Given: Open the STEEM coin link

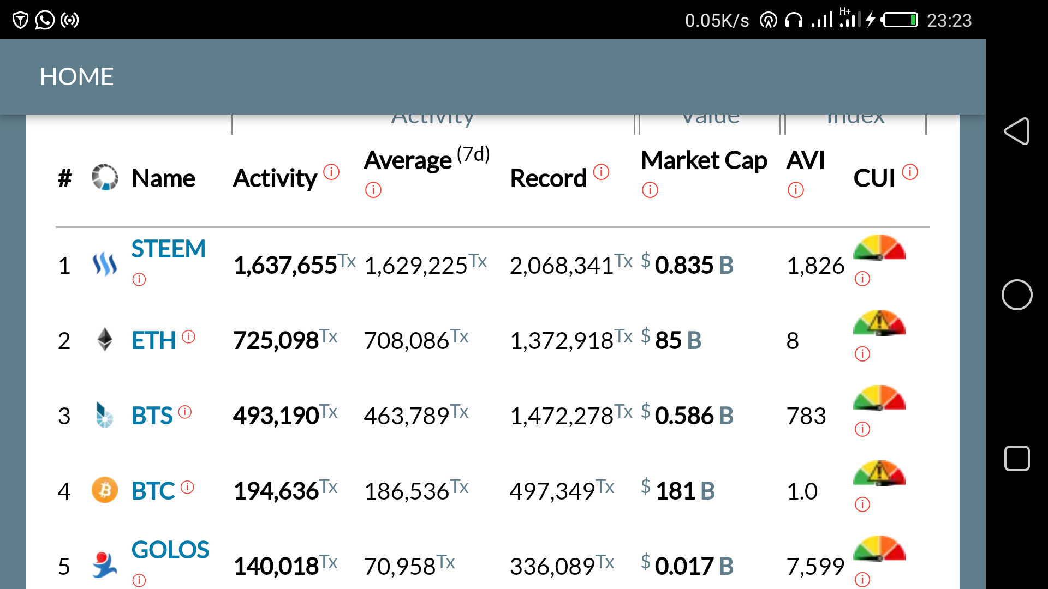Looking at the screenshot, I should coord(168,249).
